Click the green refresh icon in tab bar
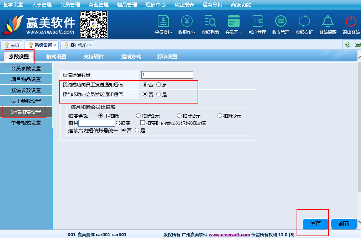This screenshot has width=361, height=238. pyautogui.click(x=347, y=45)
